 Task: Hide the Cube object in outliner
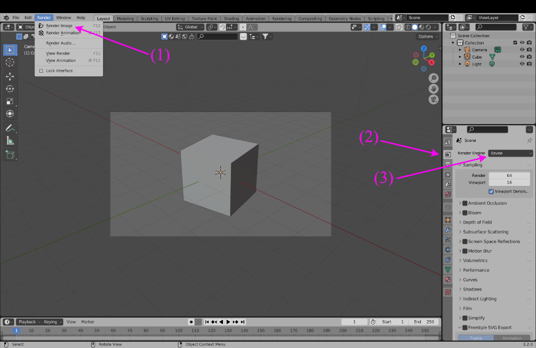pyautogui.click(x=522, y=57)
